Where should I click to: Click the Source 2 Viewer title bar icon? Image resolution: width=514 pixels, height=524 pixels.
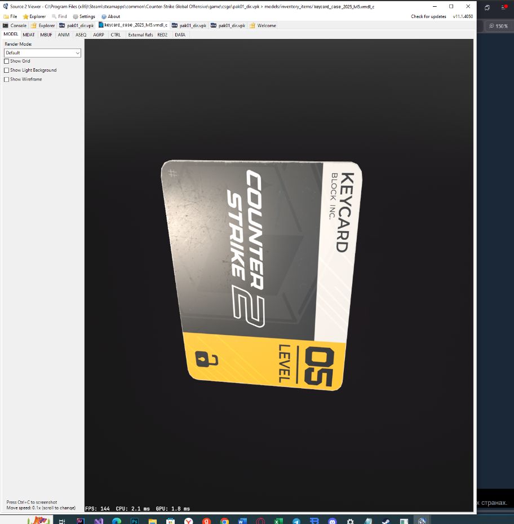[x=5, y=6]
